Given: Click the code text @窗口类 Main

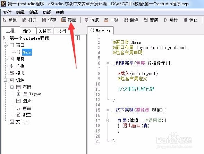Looking at the screenshot, I should pyautogui.click(x=127, y=42).
